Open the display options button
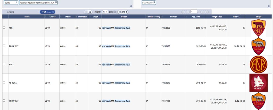 [123, 12]
